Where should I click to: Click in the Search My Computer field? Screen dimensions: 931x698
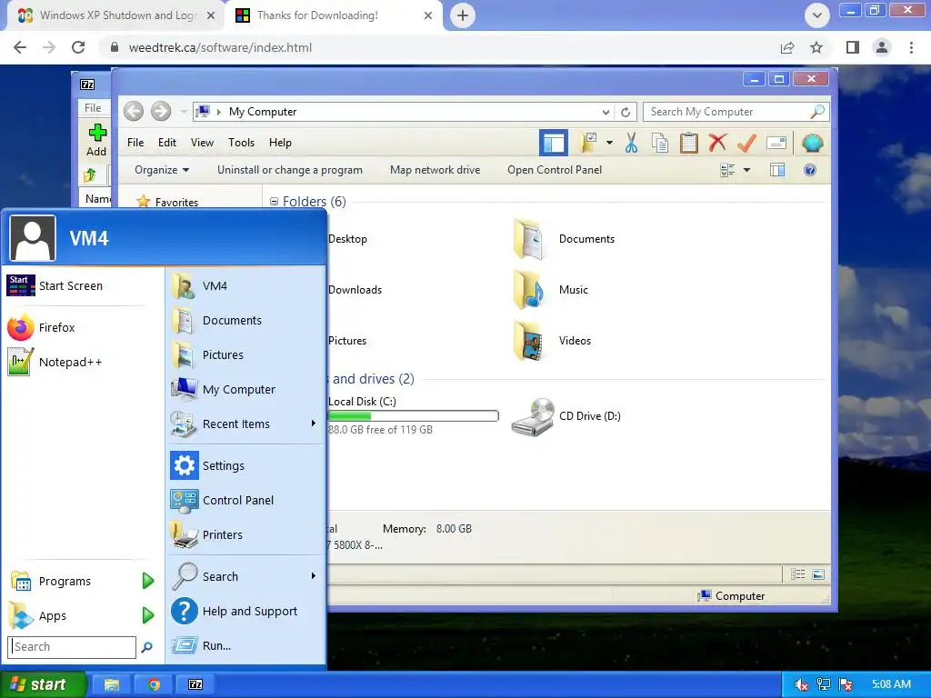736,112
